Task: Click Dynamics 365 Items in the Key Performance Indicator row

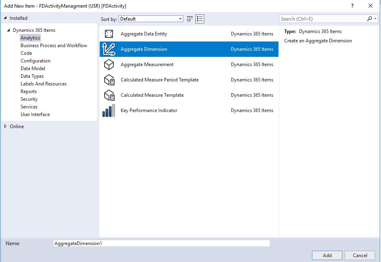Action: 252,110
